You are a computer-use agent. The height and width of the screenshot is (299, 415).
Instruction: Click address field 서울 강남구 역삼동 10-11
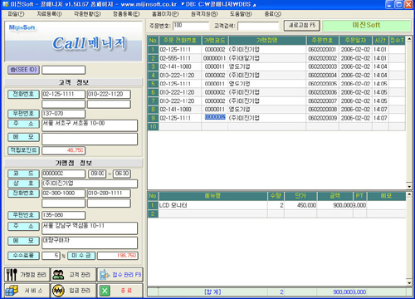pos(90,228)
